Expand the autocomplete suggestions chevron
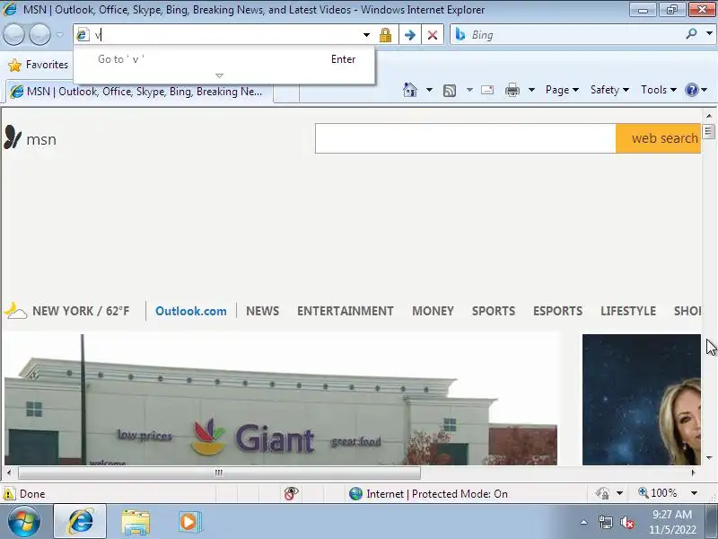Viewport: 718px width, 539px height. click(219, 75)
